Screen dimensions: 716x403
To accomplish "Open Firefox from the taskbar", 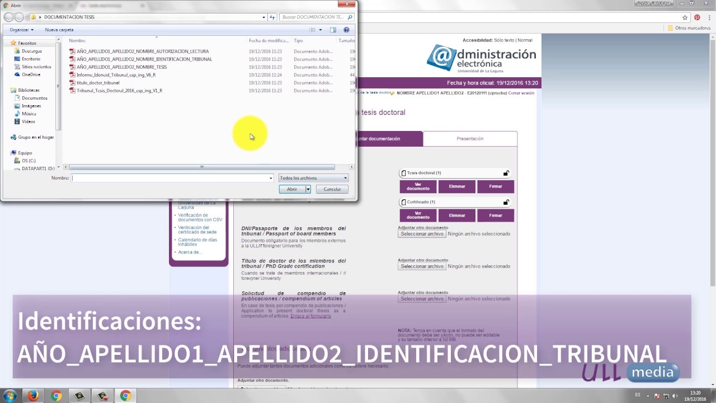I will 33,396.
